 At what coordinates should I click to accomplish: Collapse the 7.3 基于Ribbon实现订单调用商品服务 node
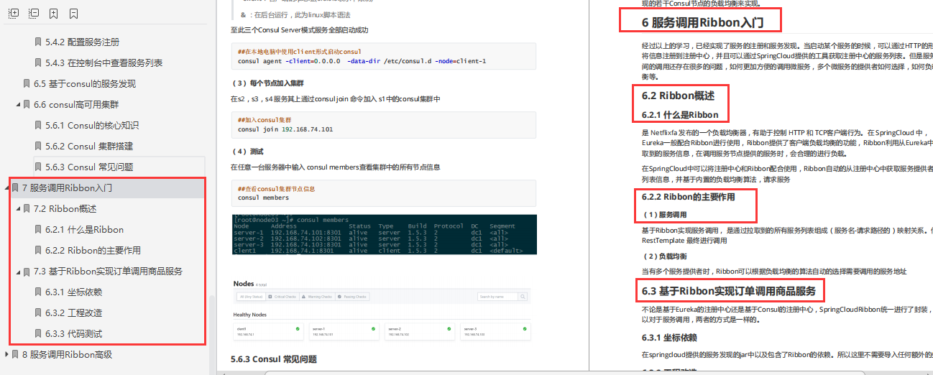[18, 272]
